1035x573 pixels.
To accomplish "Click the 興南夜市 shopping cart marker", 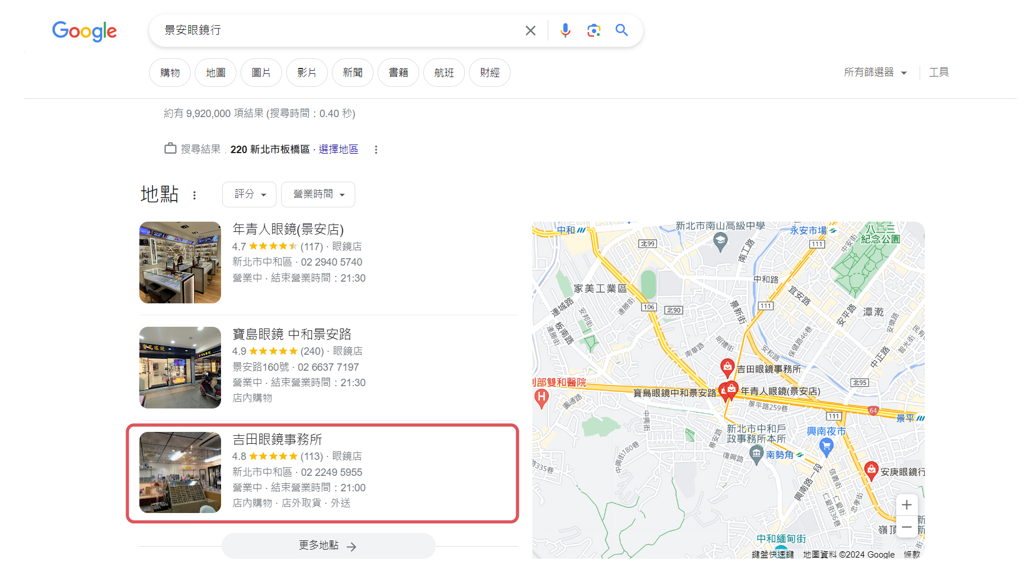I will pos(827,448).
